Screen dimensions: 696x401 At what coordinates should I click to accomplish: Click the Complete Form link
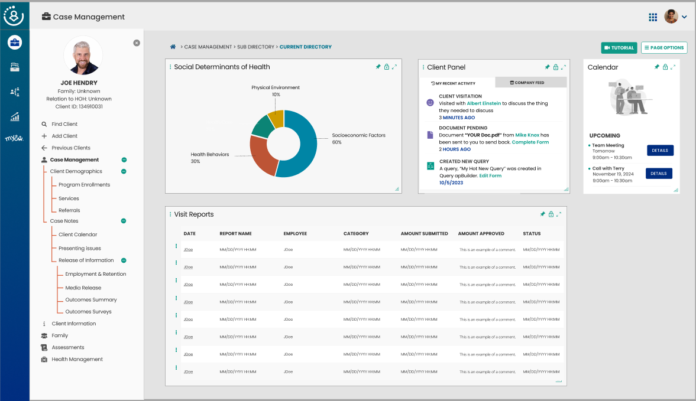tap(530, 142)
